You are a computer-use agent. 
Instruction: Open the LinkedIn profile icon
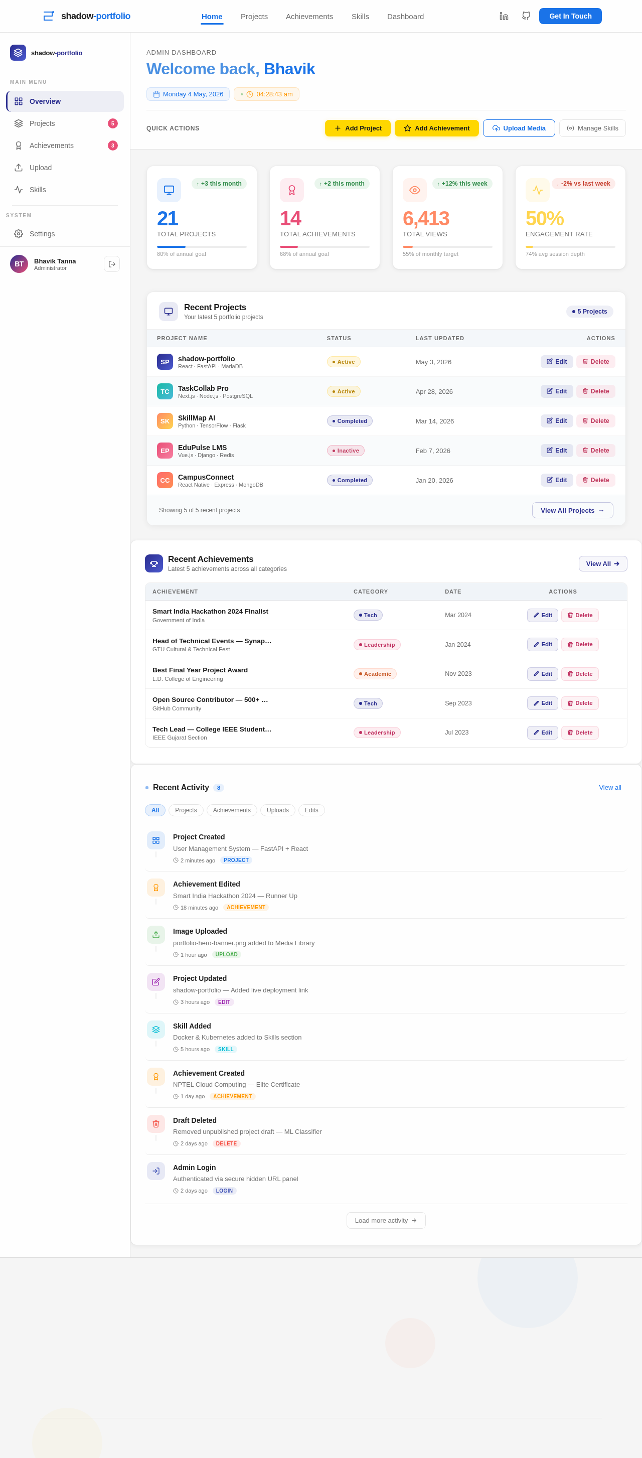coord(504,17)
